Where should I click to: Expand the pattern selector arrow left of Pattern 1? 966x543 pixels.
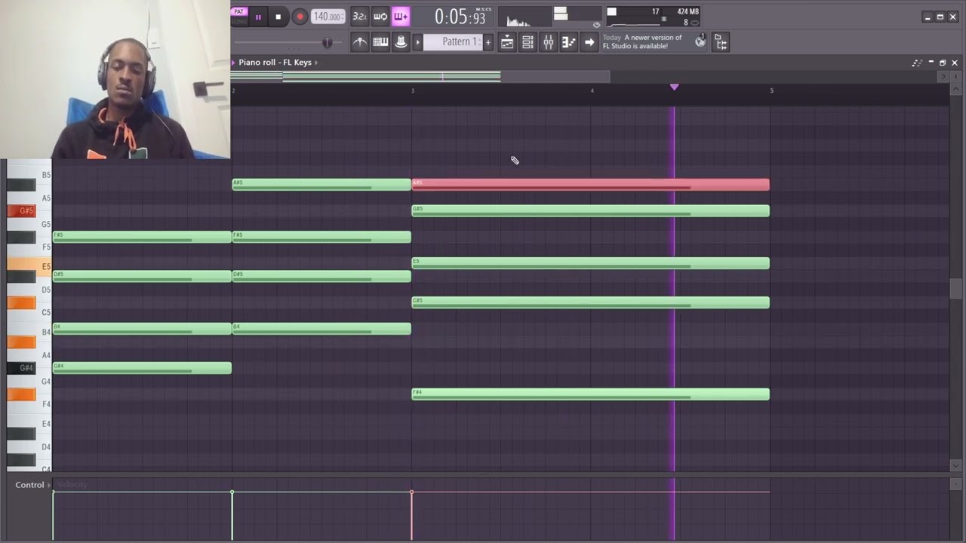pyautogui.click(x=417, y=42)
